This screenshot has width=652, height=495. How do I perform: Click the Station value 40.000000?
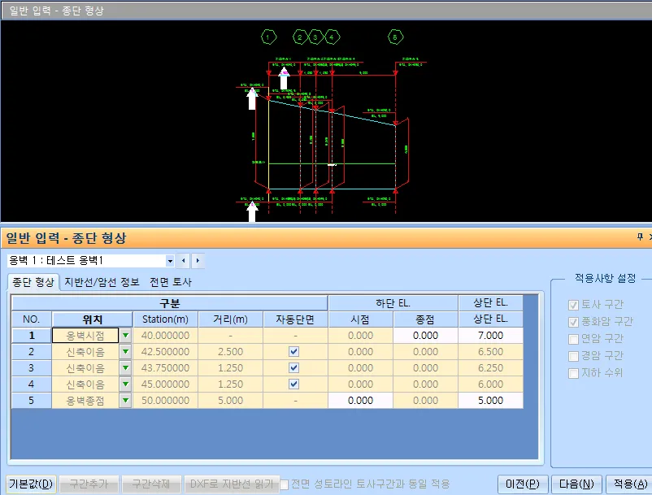pyautogui.click(x=166, y=336)
